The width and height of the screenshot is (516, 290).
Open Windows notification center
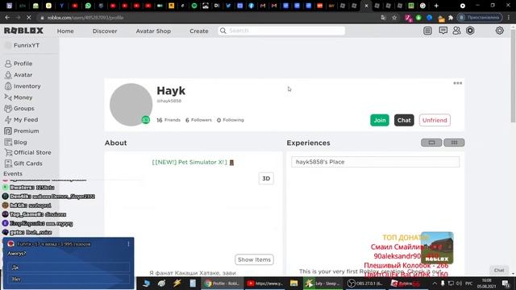(x=506, y=283)
